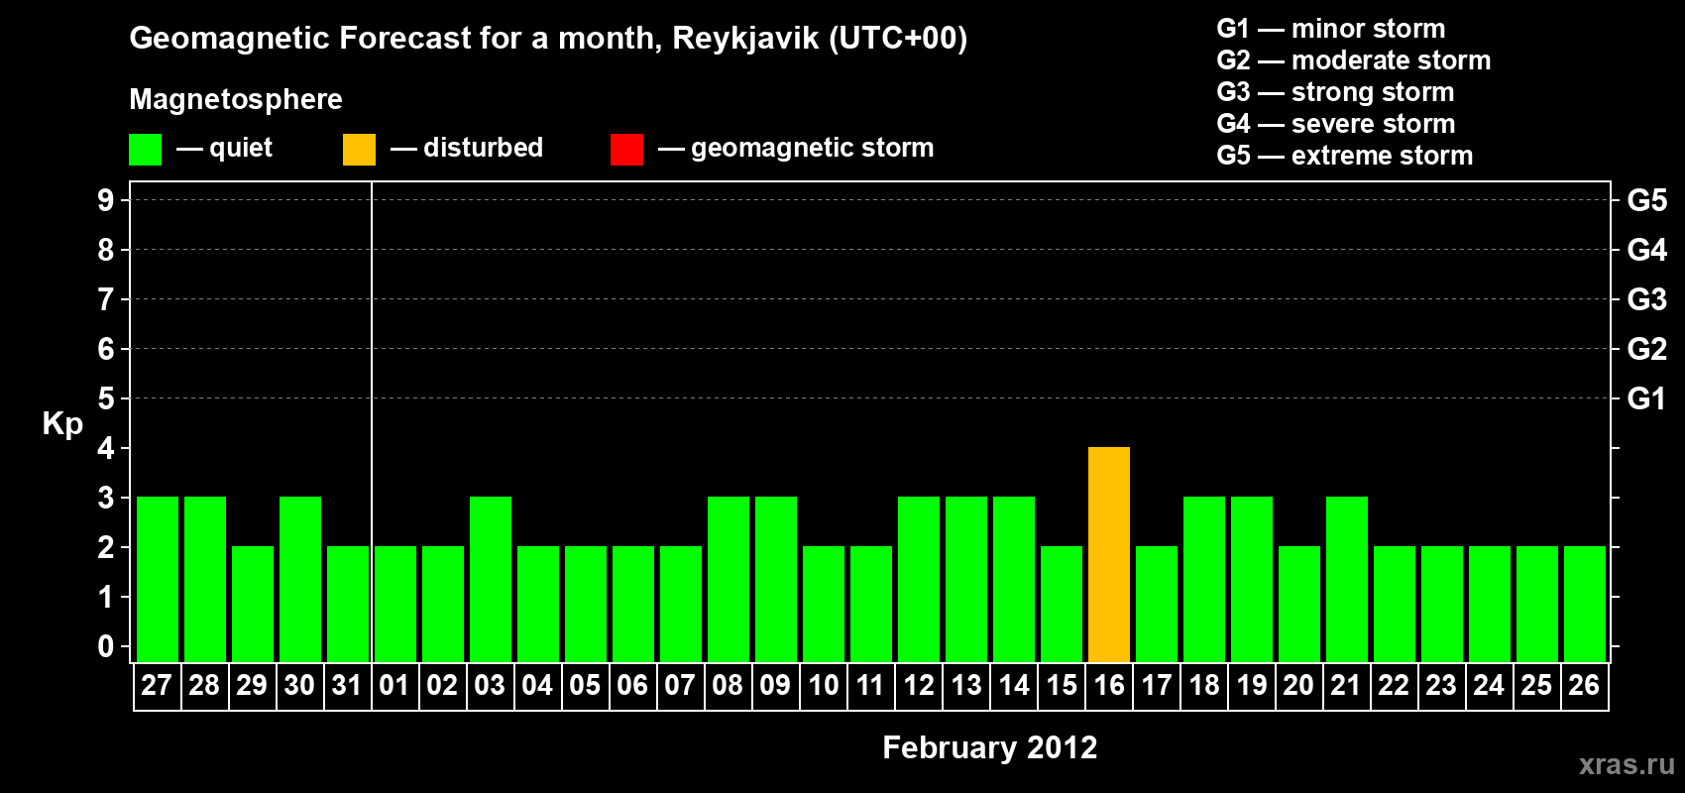Click the orange disturbed legend swatch
The height and width of the screenshot is (793, 1685).
tap(359, 150)
